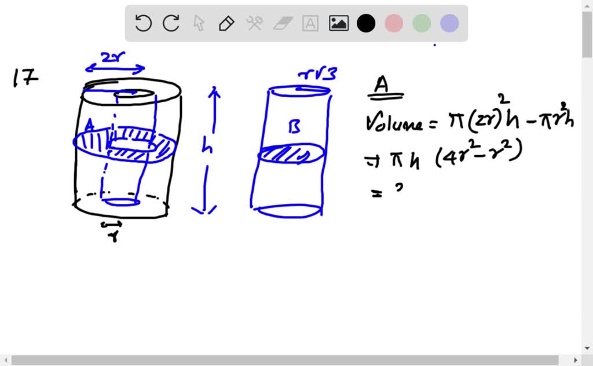Click an empty area of the whiteboard canvas

290,290
